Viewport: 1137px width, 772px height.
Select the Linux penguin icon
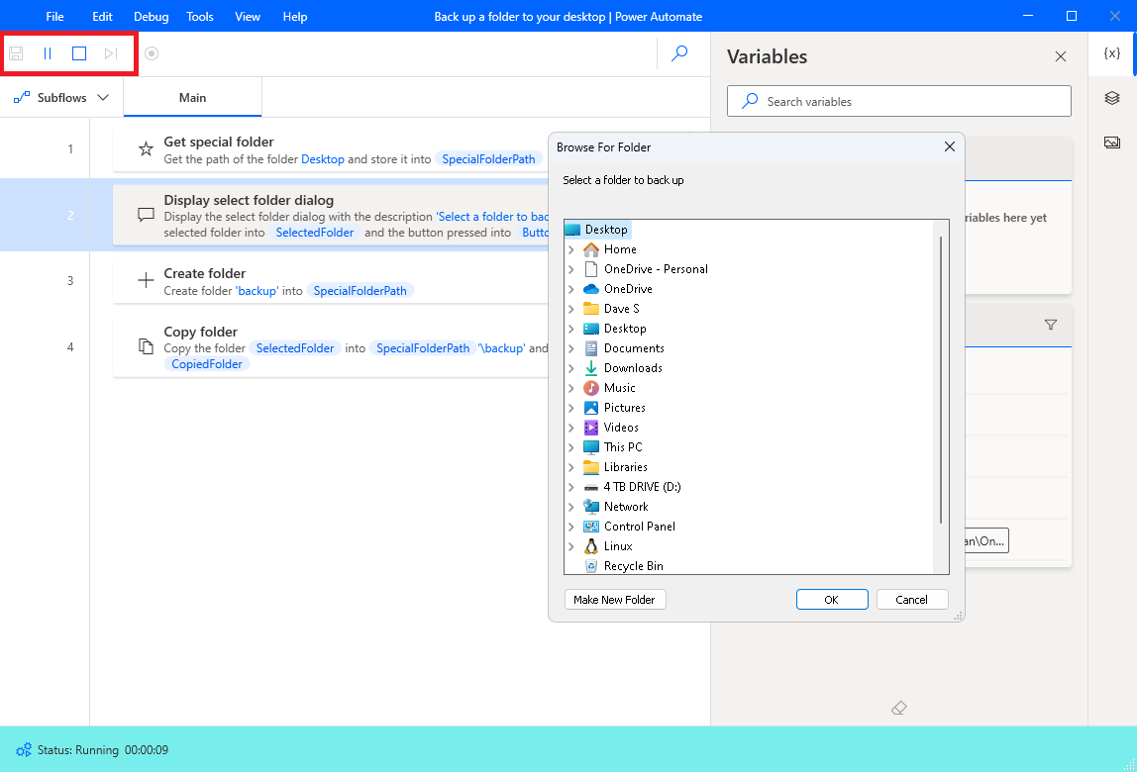591,546
